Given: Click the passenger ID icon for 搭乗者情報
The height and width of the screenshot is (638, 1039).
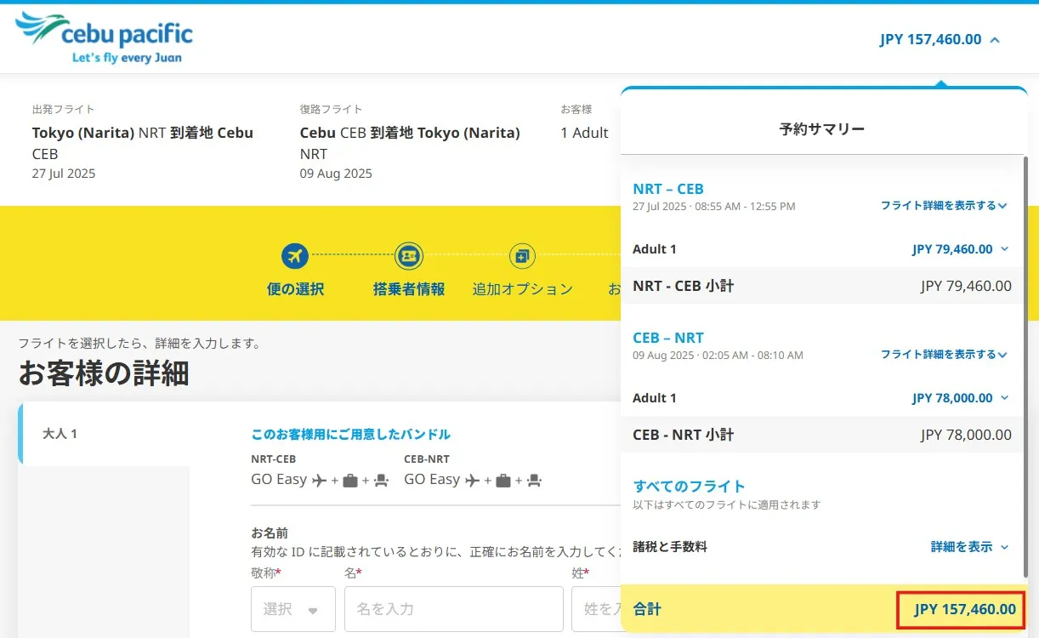Looking at the screenshot, I should coord(408,255).
